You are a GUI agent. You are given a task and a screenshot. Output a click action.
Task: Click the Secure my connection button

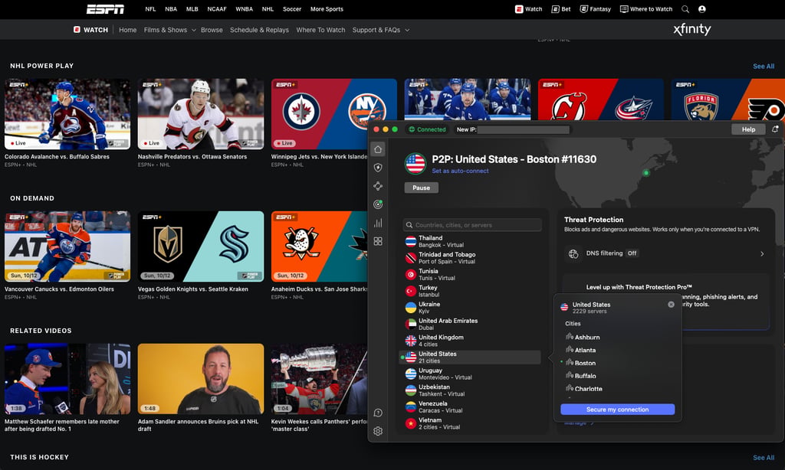coord(617,410)
